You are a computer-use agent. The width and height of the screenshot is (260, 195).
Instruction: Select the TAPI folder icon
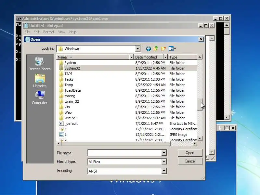point(61,74)
